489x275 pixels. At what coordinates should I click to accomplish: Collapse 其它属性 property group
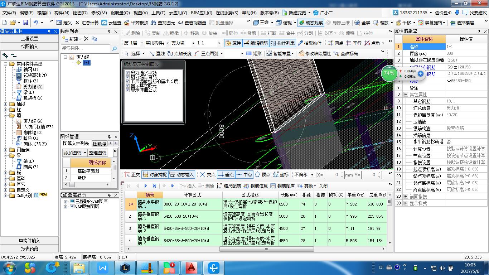click(x=406, y=95)
